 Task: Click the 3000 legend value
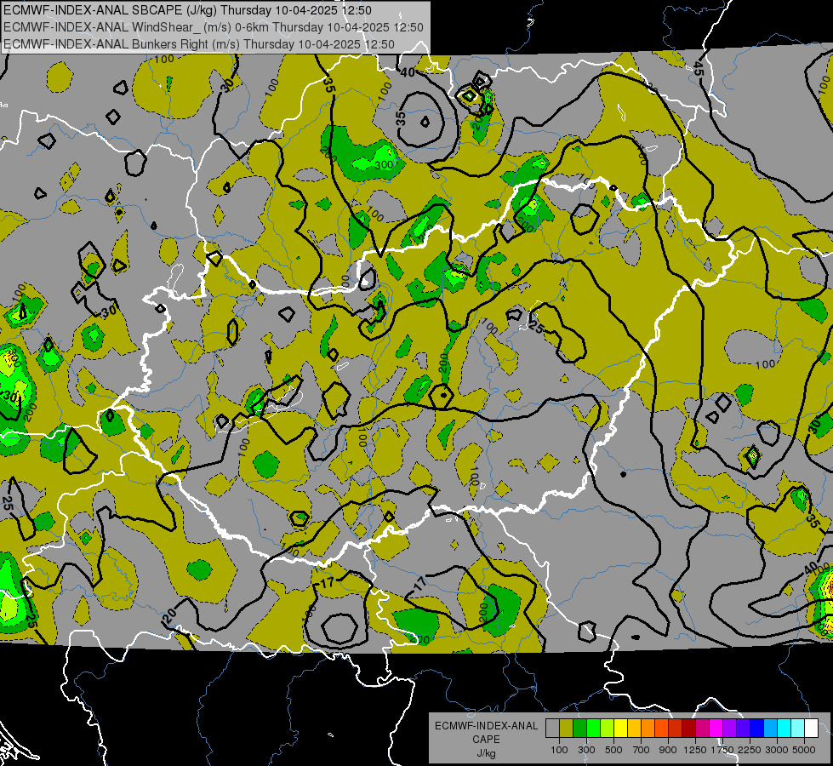tap(777, 750)
